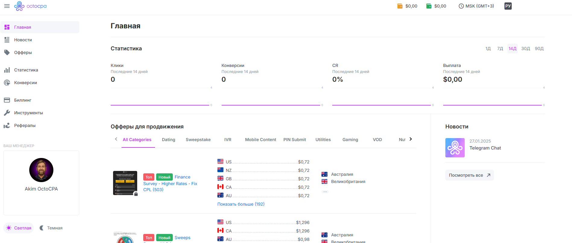Image resolution: width=572 pixels, height=243 pixels.
Task: Select the Sweepstake tab
Action: [x=198, y=140]
